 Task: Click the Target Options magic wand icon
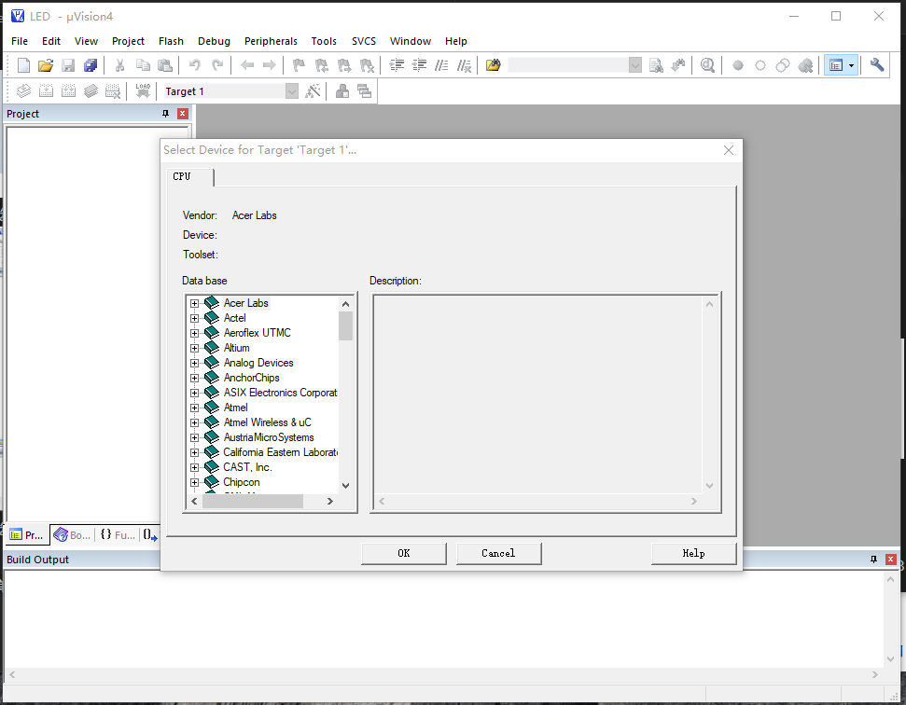click(314, 91)
